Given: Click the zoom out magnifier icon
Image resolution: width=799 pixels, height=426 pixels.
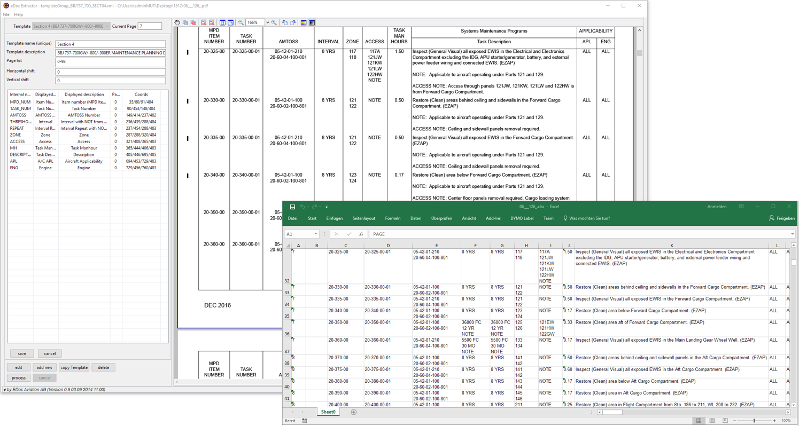Looking at the screenshot, I should [241, 23].
